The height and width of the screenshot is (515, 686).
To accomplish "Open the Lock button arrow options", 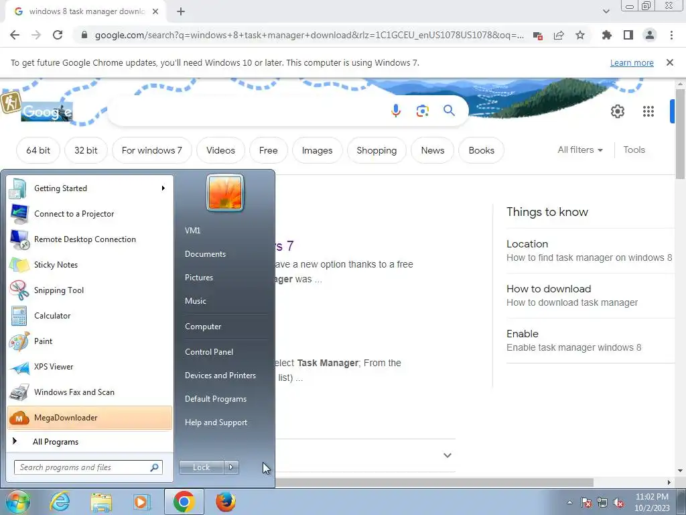I will pyautogui.click(x=231, y=467).
